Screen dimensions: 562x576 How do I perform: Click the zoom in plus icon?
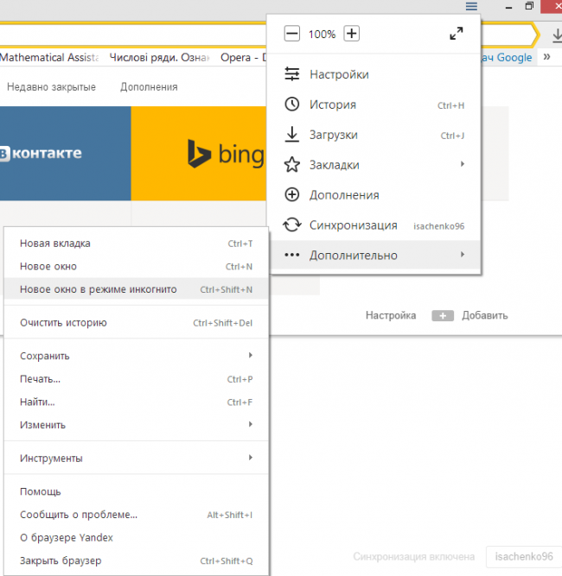click(x=352, y=34)
